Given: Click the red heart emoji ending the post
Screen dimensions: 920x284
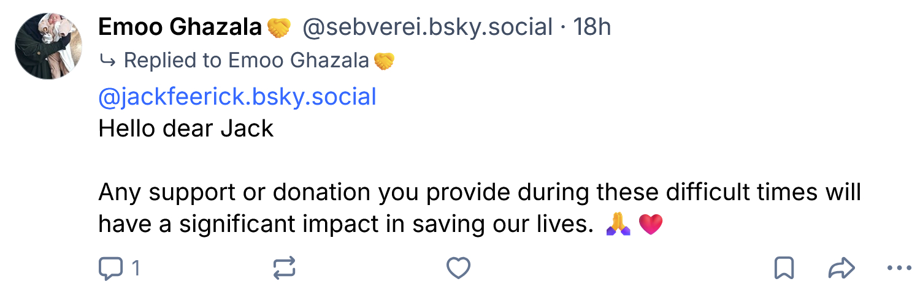Looking at the screenshot, I should point(651,225).
